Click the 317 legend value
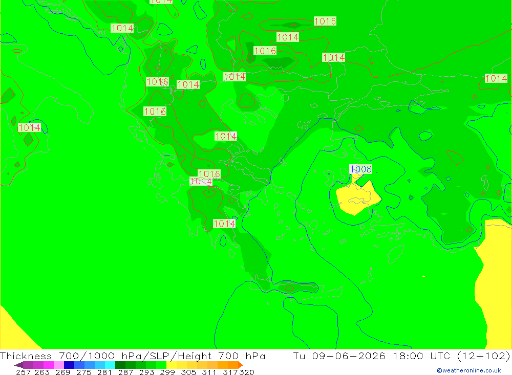 230,372
